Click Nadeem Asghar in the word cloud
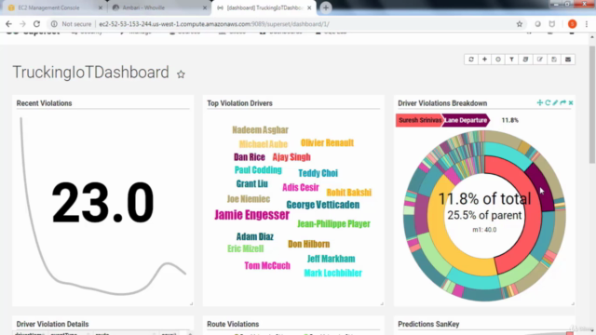The image size is (596, 335). (261, 130)
